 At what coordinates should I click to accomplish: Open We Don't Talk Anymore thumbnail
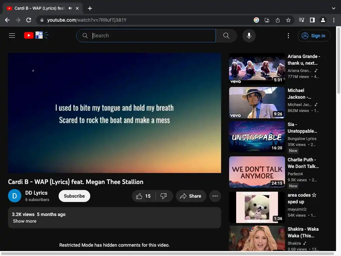[x=257, y=172]
